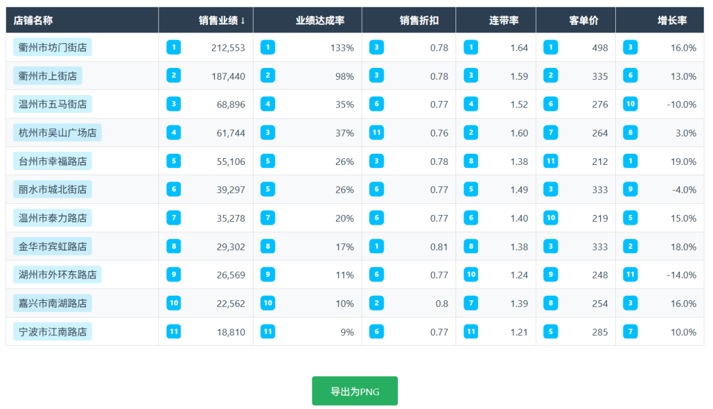This screenshot has width=713, height=409.
Task: Sort by 连带率 column header
Action: click(496, 20)
